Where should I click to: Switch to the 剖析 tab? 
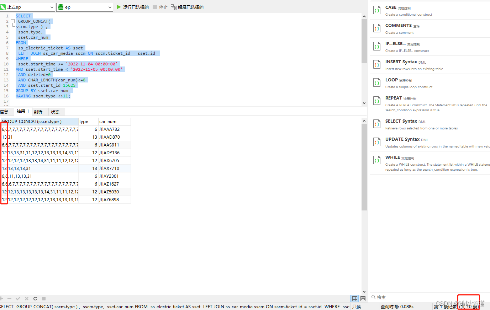38,112
